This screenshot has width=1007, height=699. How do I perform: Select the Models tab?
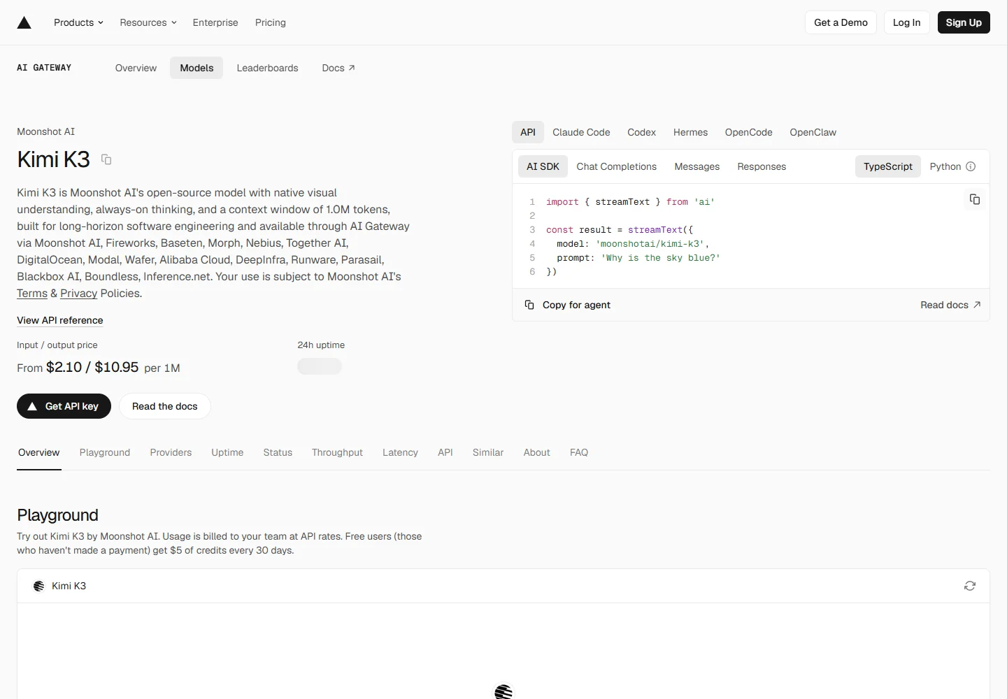click(197, 68)
